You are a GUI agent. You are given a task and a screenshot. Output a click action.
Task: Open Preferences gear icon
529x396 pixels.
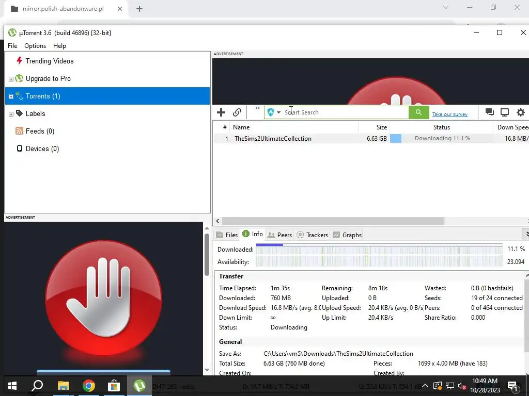coord(521,112)
